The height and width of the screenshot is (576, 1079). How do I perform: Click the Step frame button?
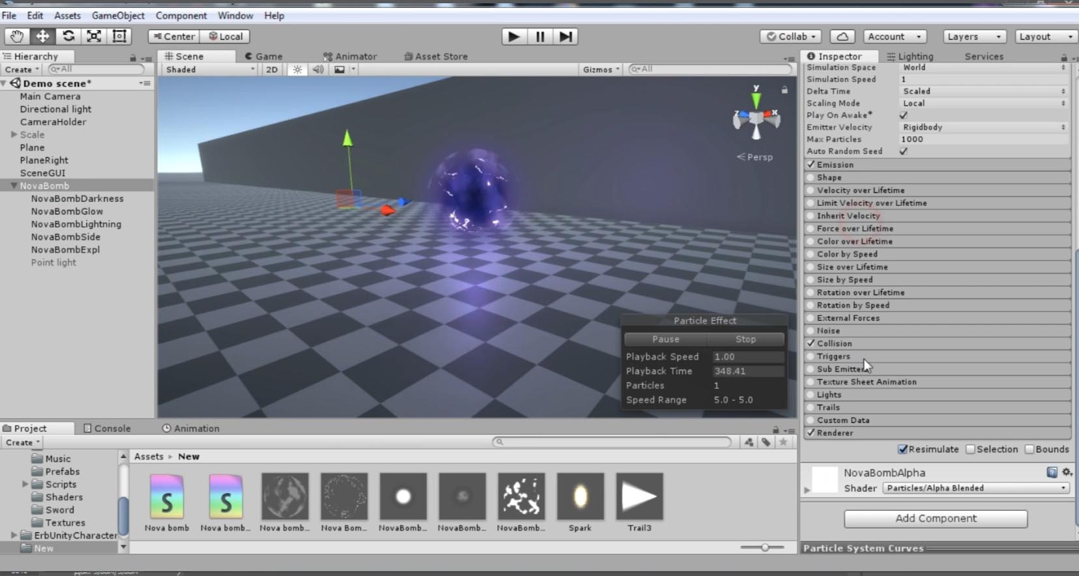pyautogui.click(x=566, y=36)
